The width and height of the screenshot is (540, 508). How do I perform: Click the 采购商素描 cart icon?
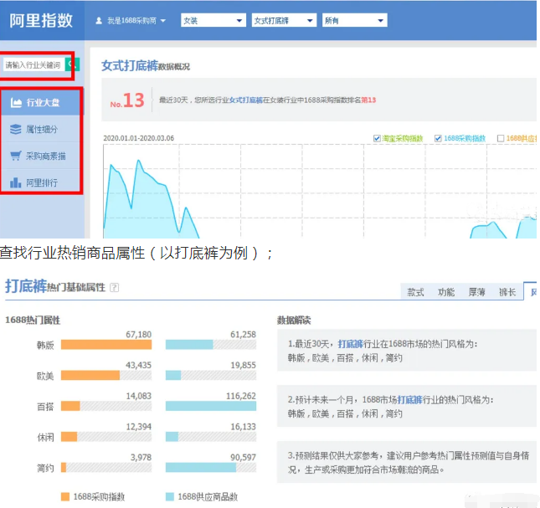click(16, 156)
